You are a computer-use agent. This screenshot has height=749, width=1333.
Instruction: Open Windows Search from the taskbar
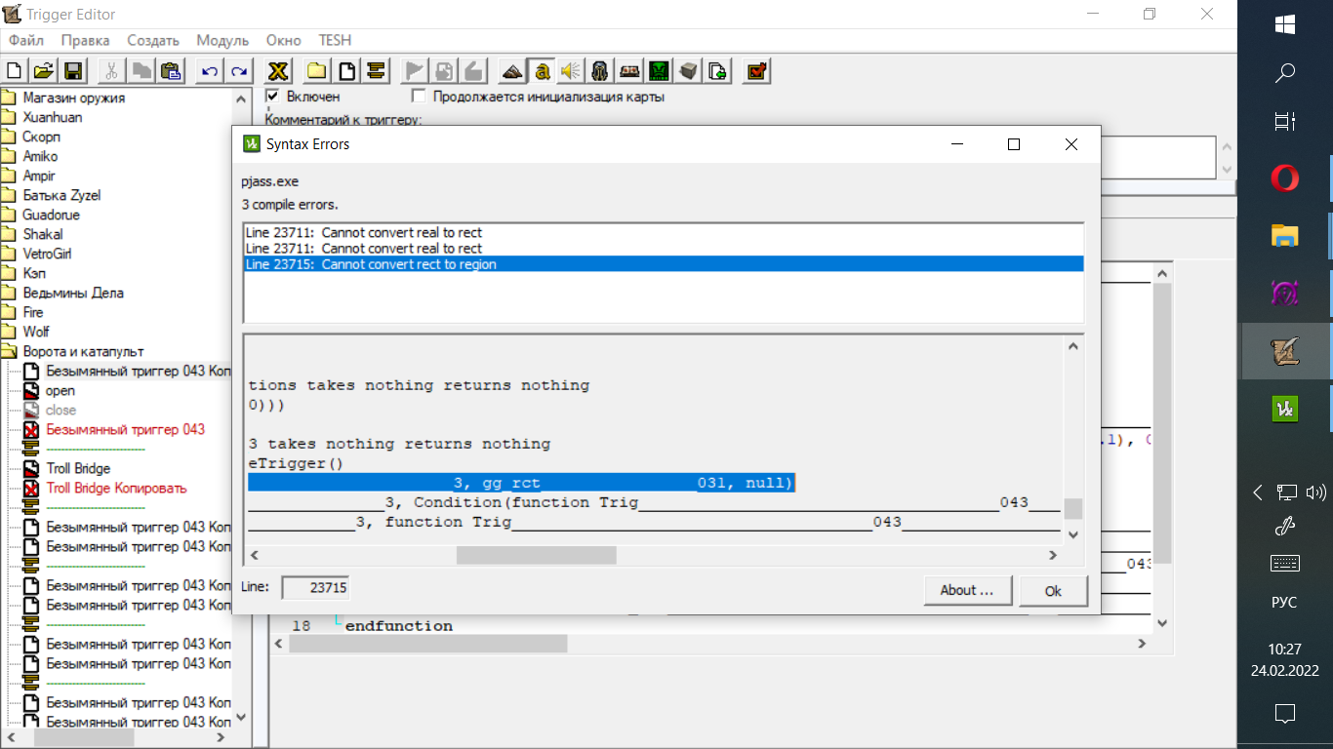pyautogui.click(x=1285, y=72)
